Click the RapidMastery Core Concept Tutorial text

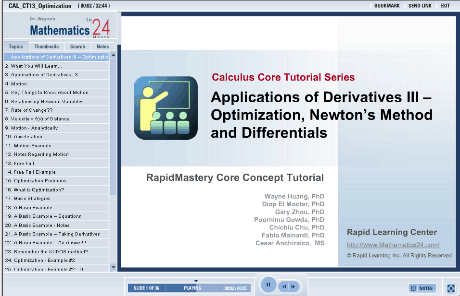tap(235, 178)
